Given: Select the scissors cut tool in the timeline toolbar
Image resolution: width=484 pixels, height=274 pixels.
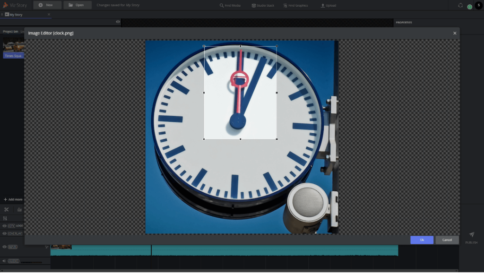Looking at the screenshot, I should coord(7,209).
